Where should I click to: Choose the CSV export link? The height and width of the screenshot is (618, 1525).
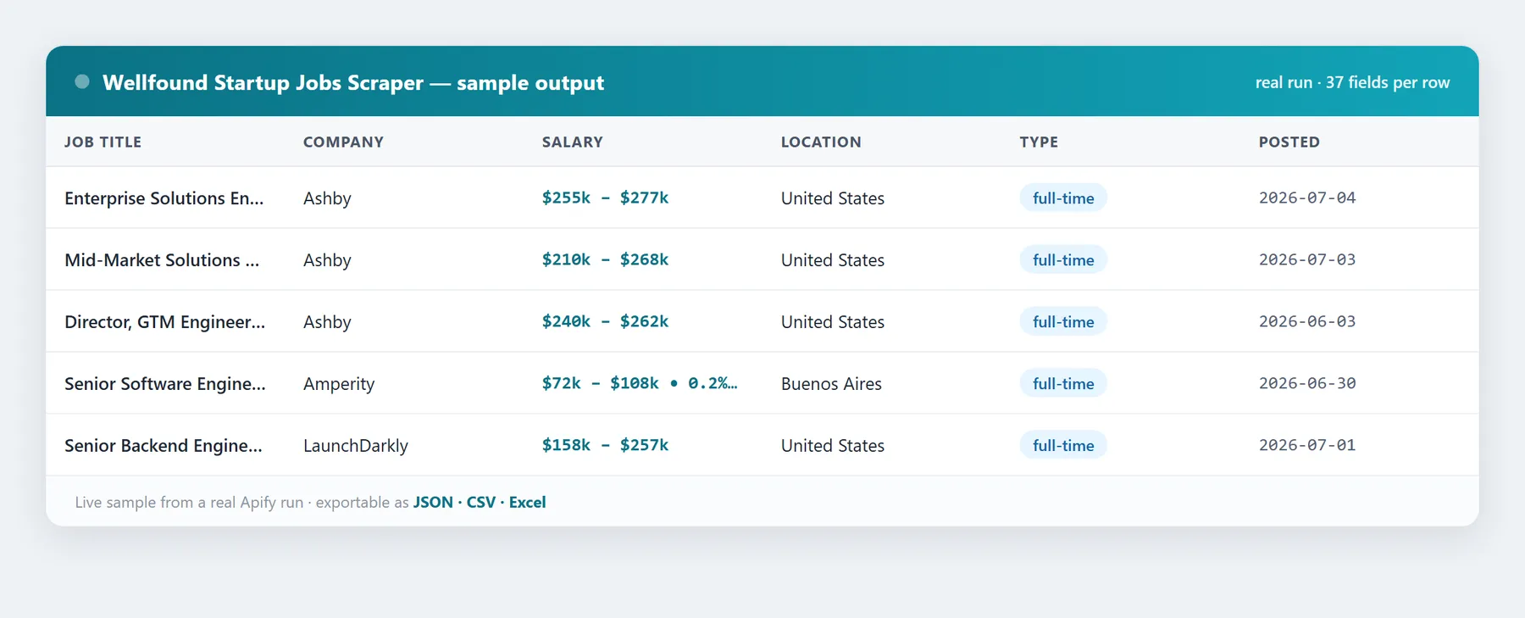[481, 502]
